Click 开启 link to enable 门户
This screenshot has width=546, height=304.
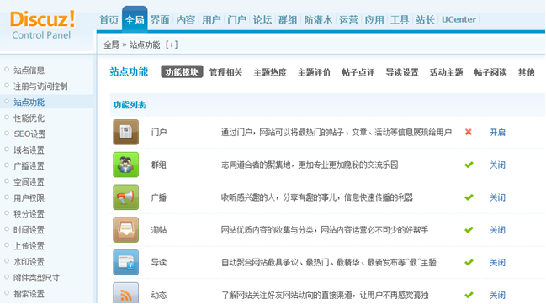[497, 133]
